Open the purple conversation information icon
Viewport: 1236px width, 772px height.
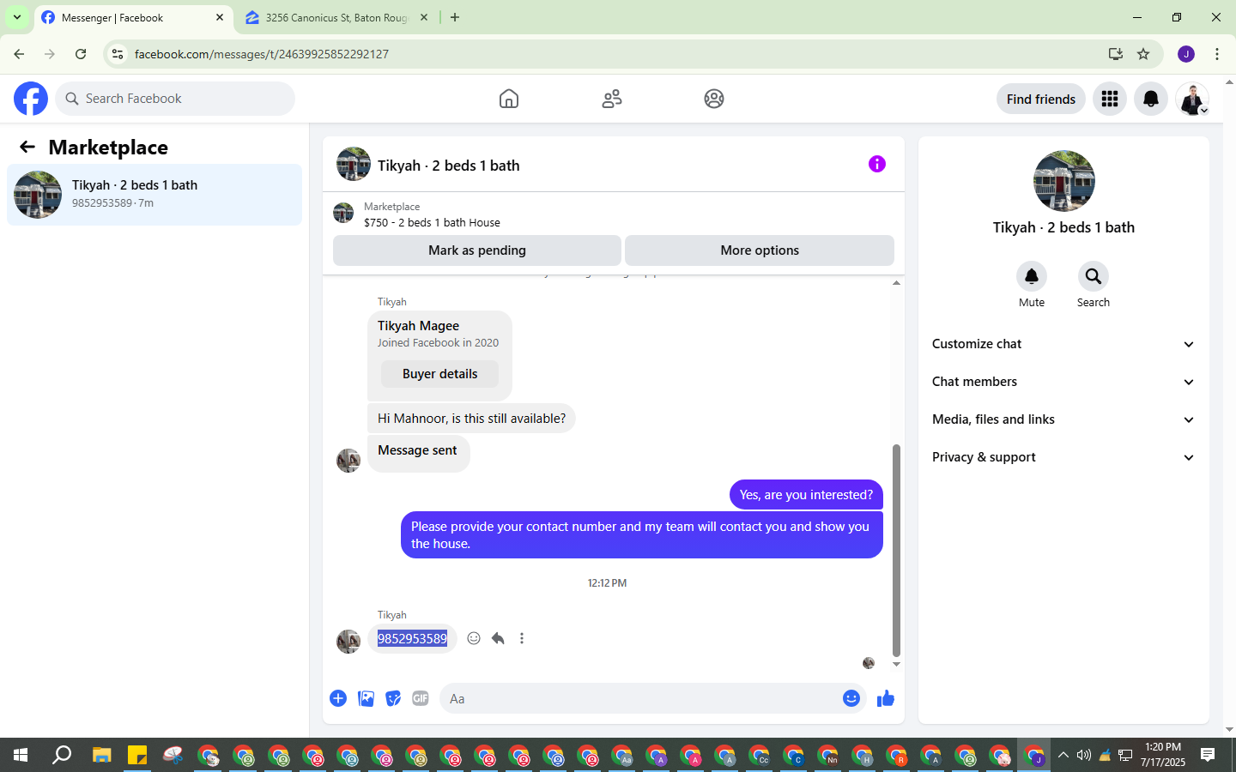[x=876, y=164]
